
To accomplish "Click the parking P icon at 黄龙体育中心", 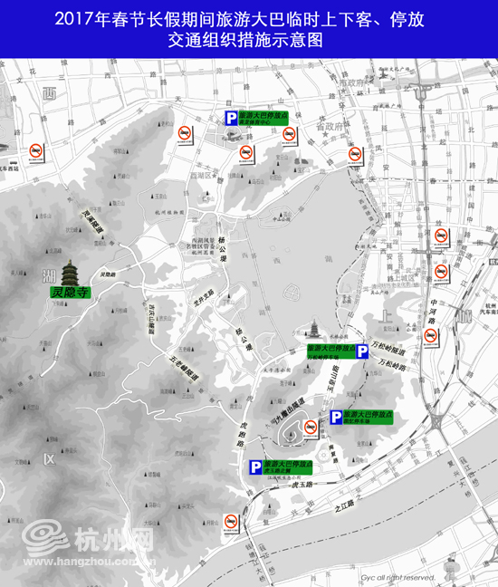I will point(231,118).
